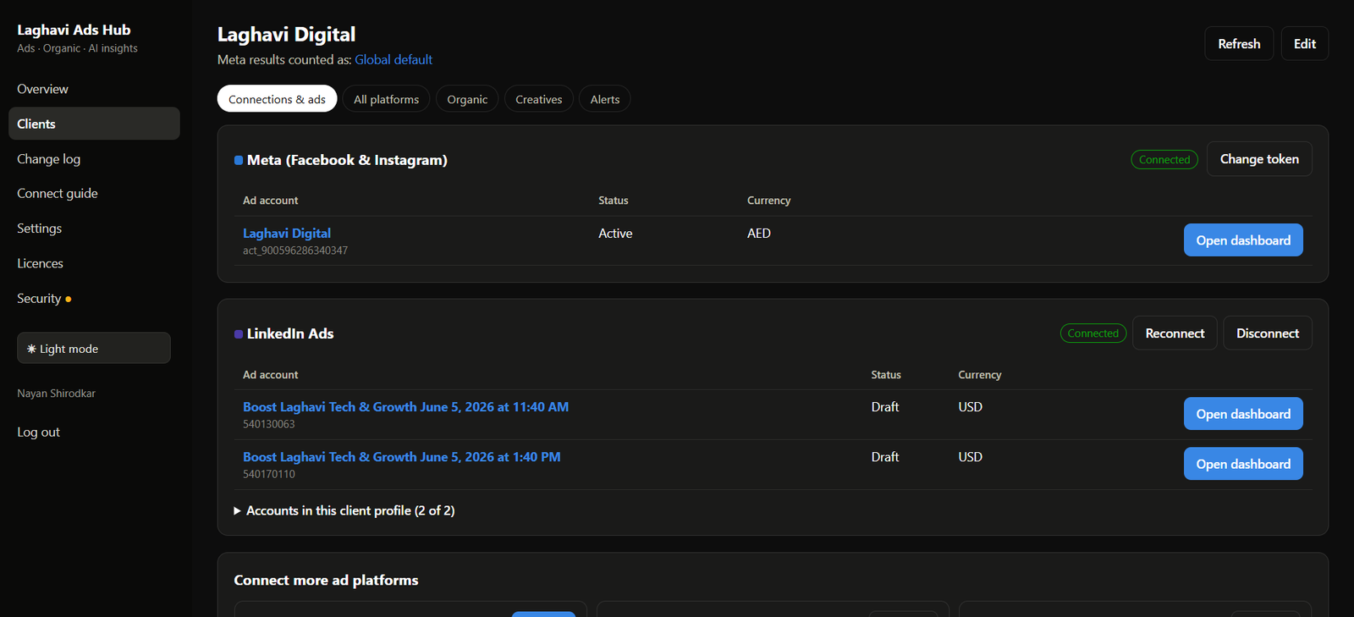Open the Alerts tab
Image resolution: width=1354 pixels, height=617 pixels.
coord(605,99)
